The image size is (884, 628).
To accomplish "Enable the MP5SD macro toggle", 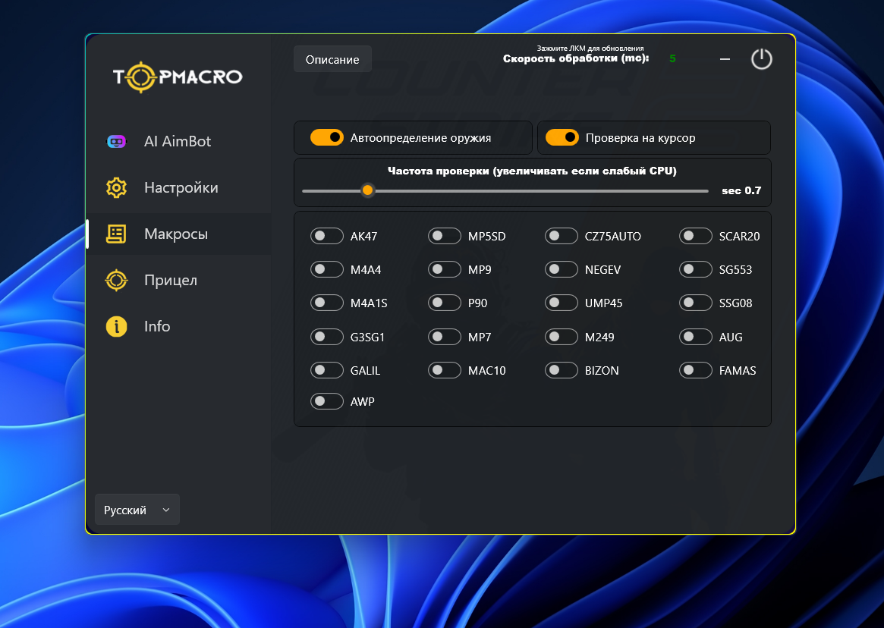I will (445, 236).
